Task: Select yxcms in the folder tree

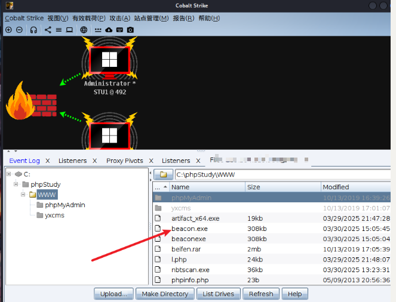Action: click(54, 215)
